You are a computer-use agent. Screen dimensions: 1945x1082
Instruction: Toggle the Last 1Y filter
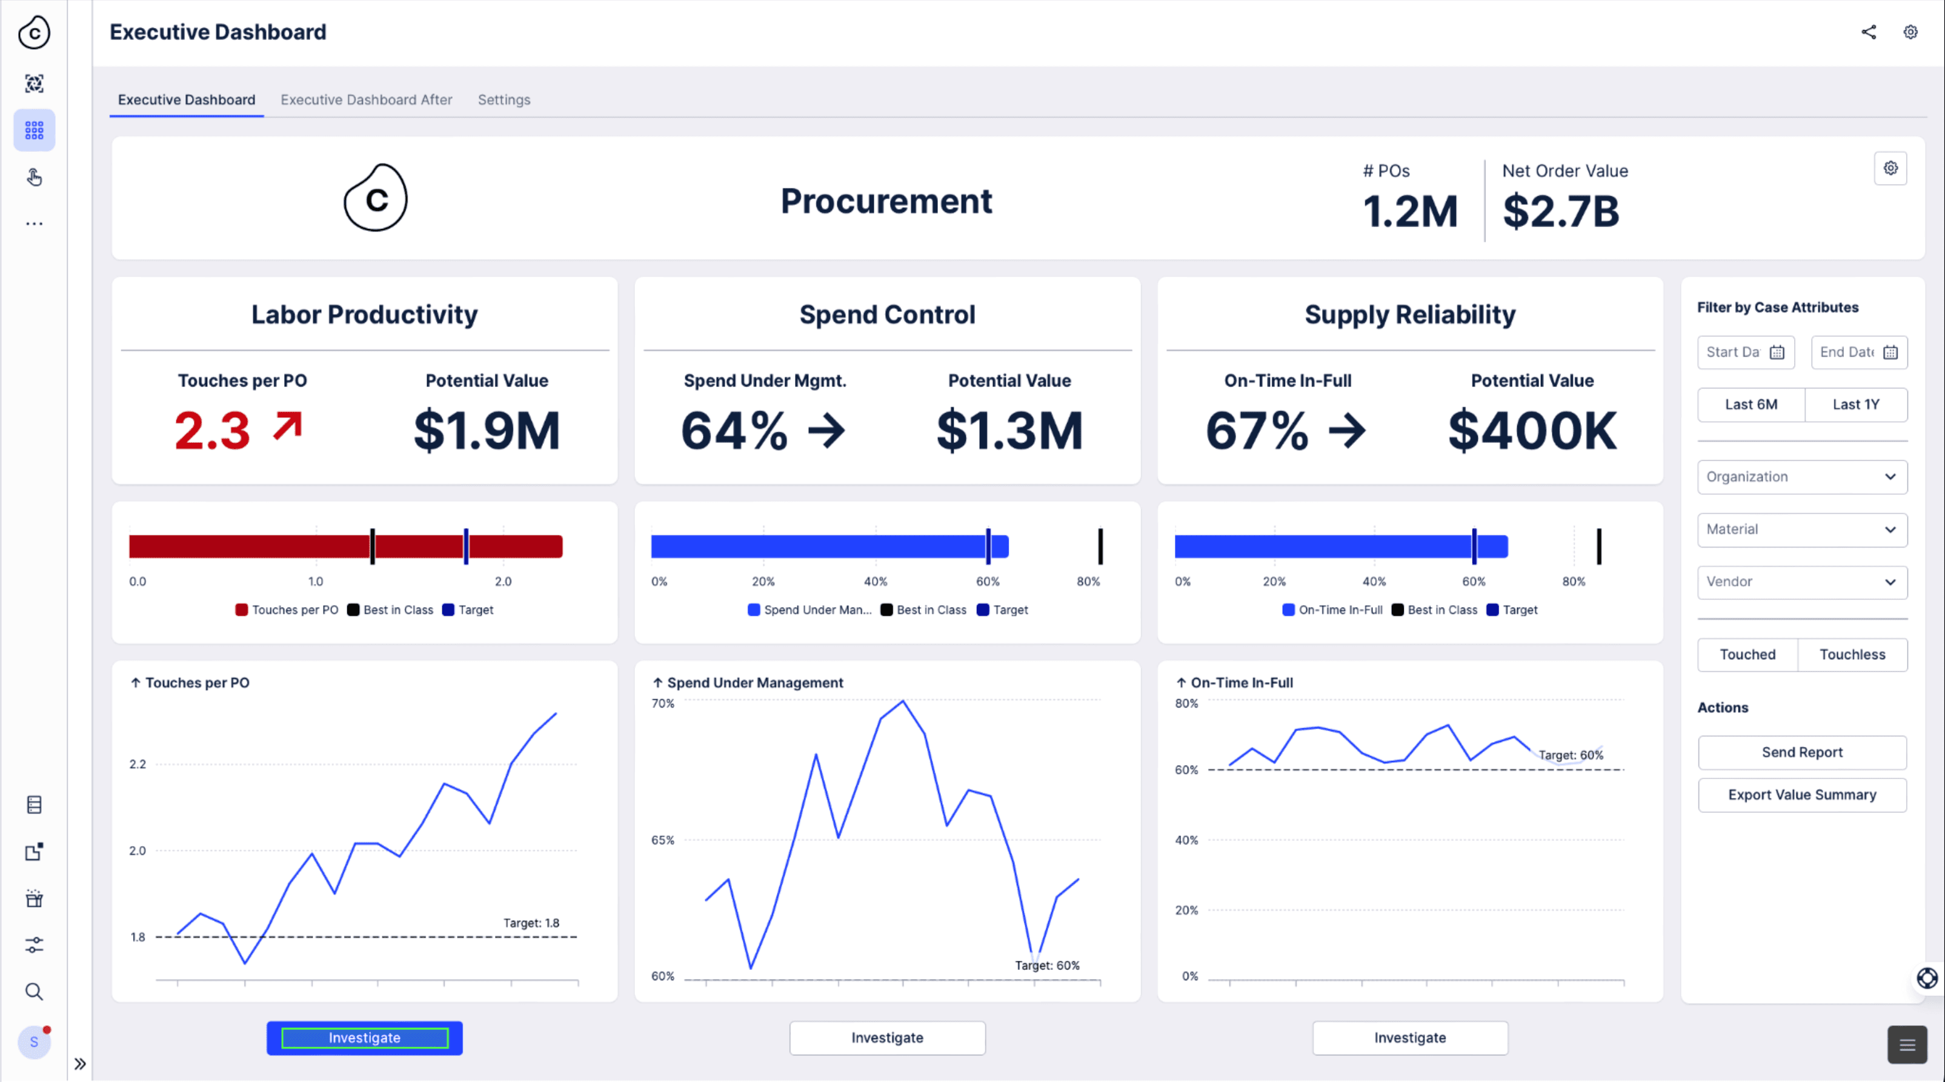tap(1856, 405)
